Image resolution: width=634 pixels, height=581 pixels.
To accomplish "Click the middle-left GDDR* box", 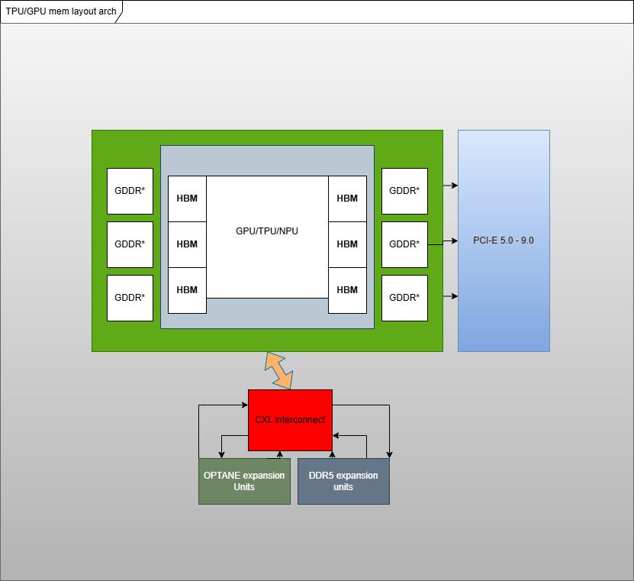I will [x=130, y=244].
